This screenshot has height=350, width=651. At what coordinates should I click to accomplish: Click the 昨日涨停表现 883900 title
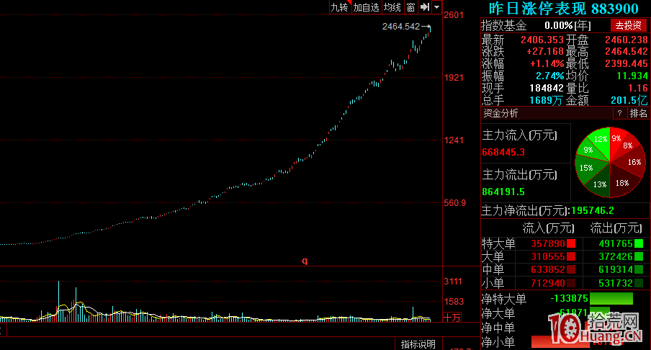tap(563, 9)
